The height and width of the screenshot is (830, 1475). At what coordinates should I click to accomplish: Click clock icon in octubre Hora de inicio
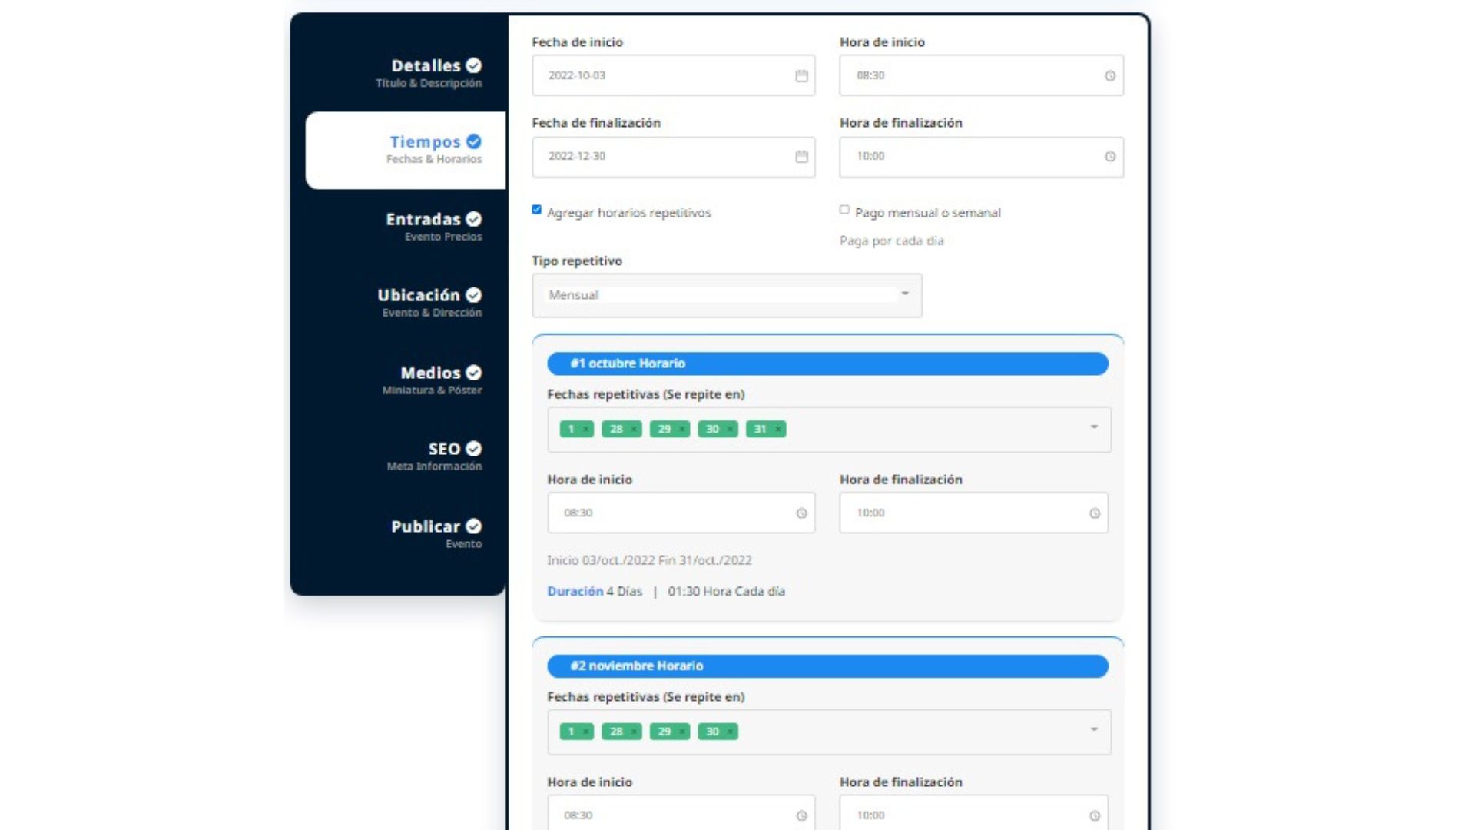(x=801, y=513)
